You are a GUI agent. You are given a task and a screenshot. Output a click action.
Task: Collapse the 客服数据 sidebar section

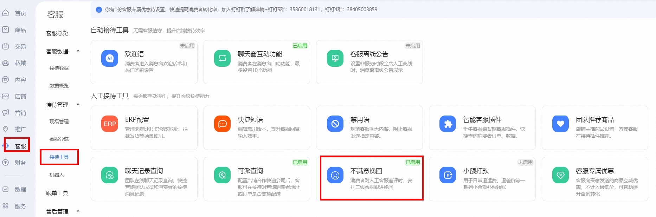pyautogui.click(x=78, y=51)
